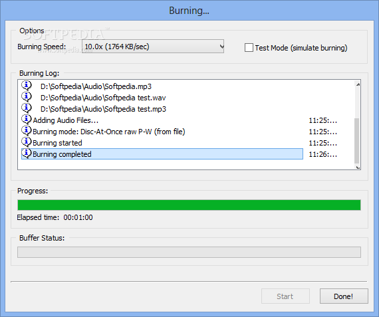The width and height of the screenshot is (379, 317).
Task: Click the info icon beside Adding Audio Files
Action: (27, 120)
